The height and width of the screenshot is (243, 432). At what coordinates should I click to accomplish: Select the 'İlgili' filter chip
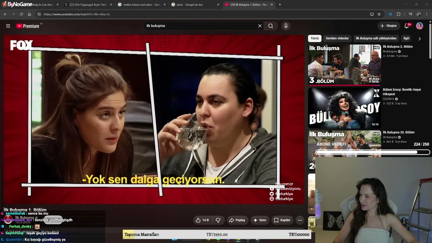pos(406,38)
